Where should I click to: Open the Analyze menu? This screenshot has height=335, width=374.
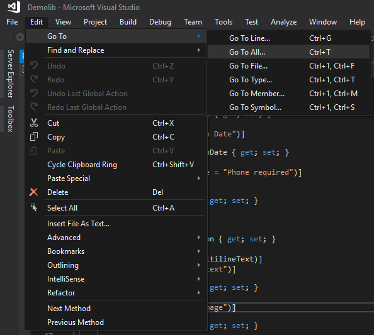pos(283,22)
